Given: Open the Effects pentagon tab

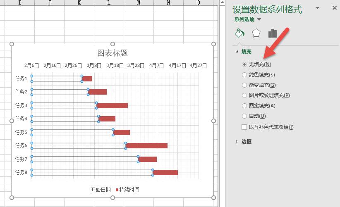Looking at the screenshot, I should tap(256, 33).
